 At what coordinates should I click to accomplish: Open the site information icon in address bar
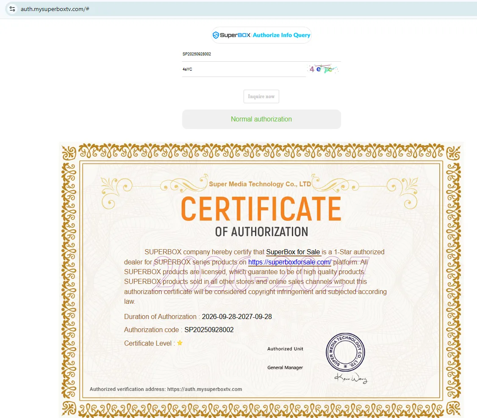[12, 9]
